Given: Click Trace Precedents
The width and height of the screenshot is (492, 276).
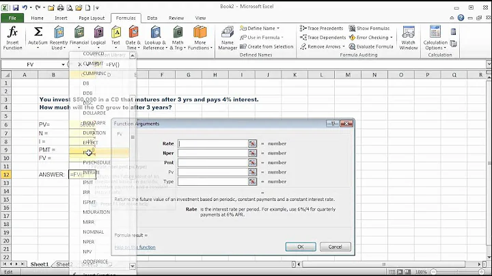Looking at the screenshot, I should [x=322, y=28].
